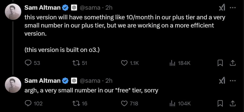Repost the tweet mentioning o3
This screenshot has height=112, width=244.
pyautogui.click(x=76, y=63)
